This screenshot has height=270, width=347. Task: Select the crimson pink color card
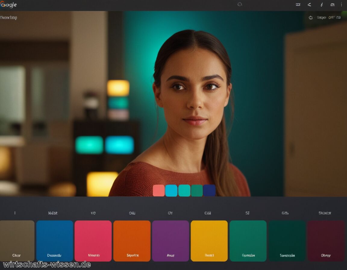tap(93, 241)
